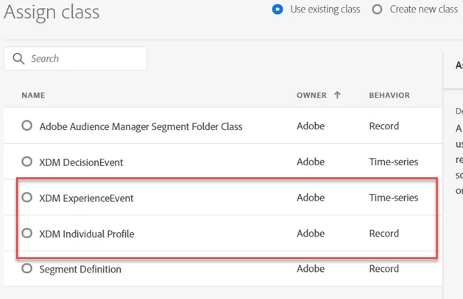The width and height of the screenshot is (463, 299).
Task: Choose the XDM ExperienceEvent radio button
Action: coord(27,198)
